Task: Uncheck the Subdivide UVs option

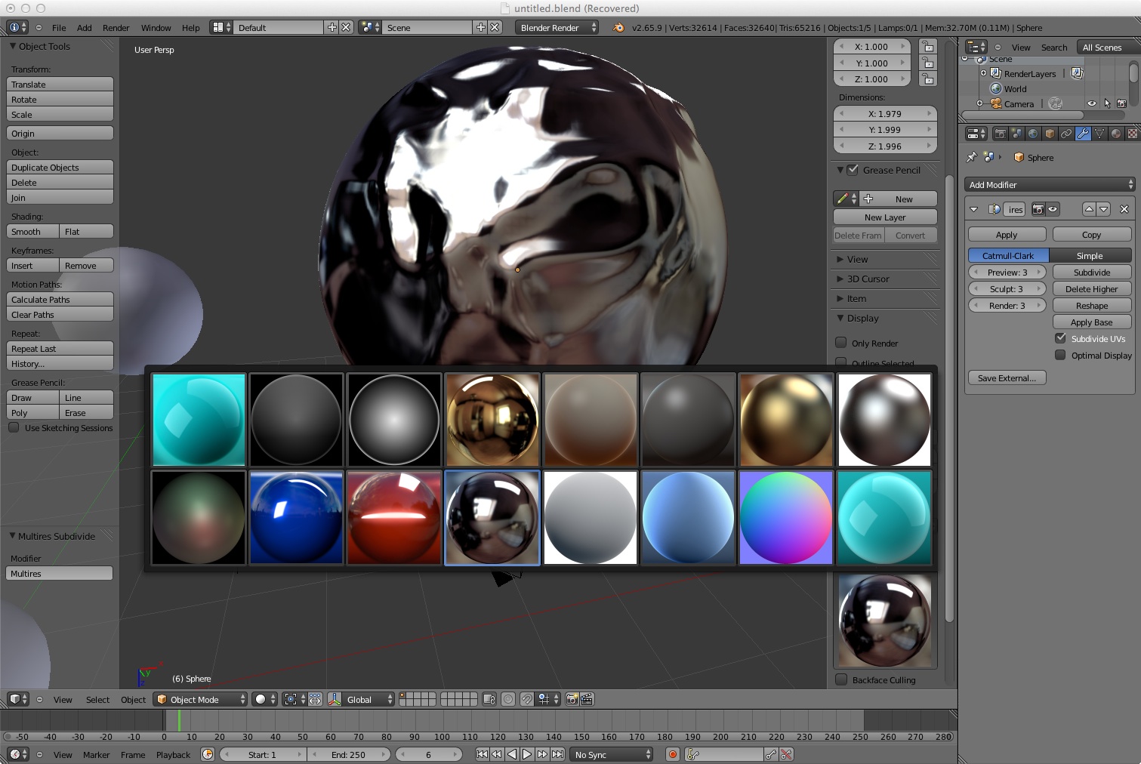Action: (x=1061, y=338)
